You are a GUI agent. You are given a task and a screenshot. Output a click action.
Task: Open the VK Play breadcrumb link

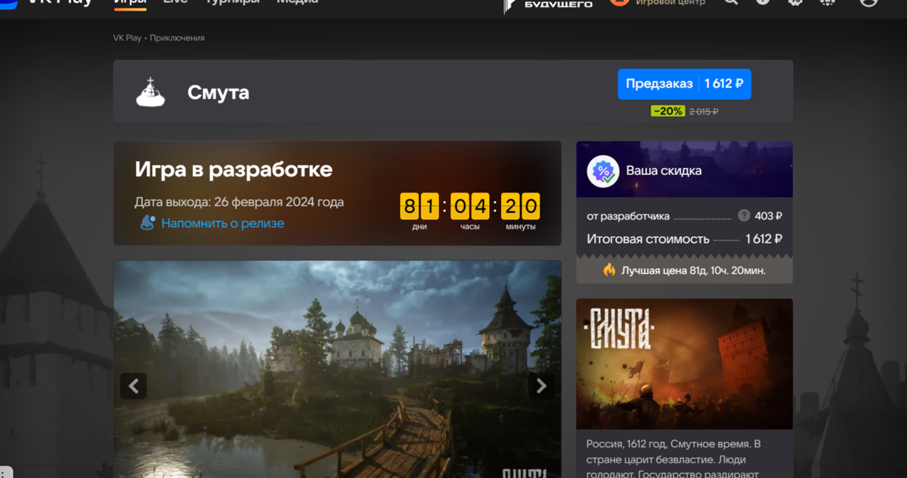click(x=127, y=38)
